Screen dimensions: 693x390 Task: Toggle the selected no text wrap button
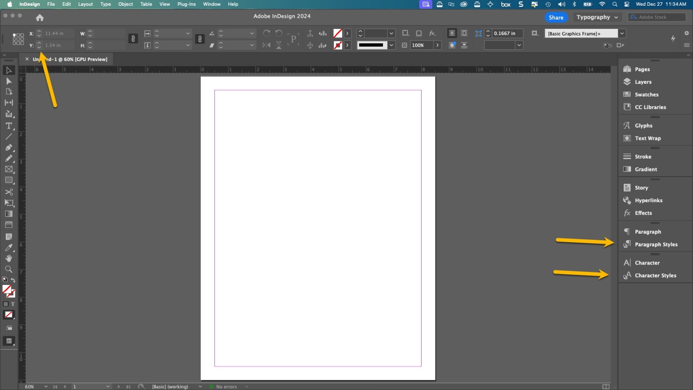tap(452, 33)
